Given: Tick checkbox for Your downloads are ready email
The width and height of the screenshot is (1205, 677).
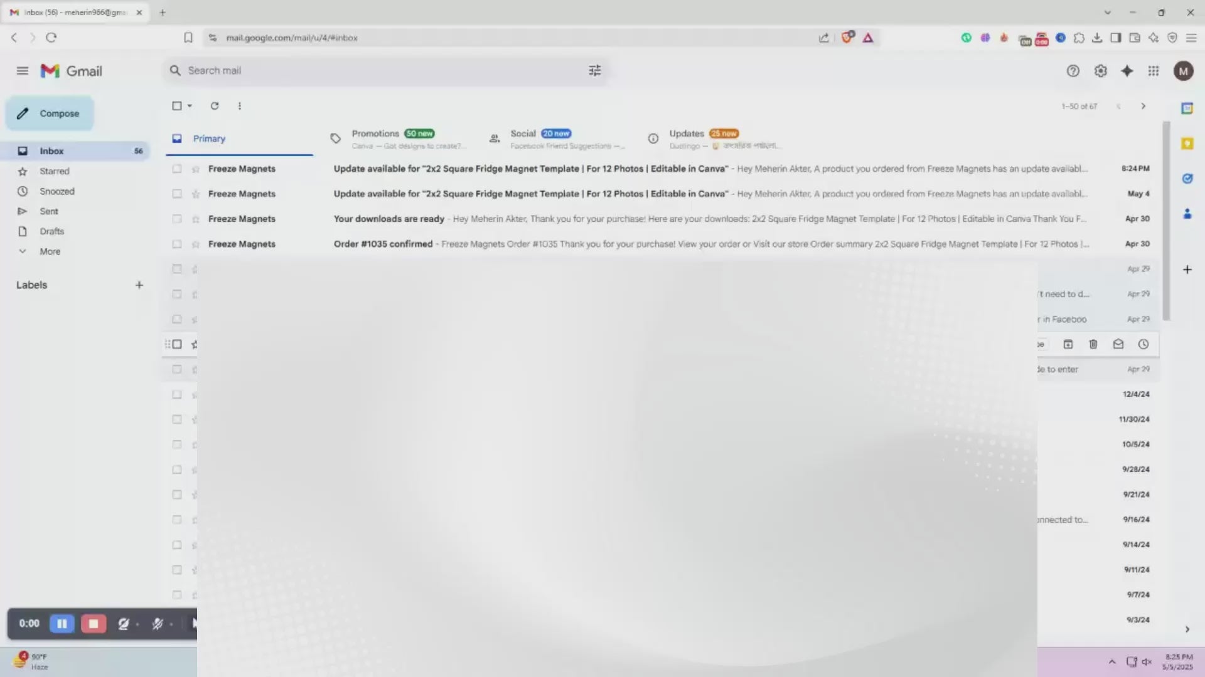Looking at the screenshot, I should (x=177, y=219).
